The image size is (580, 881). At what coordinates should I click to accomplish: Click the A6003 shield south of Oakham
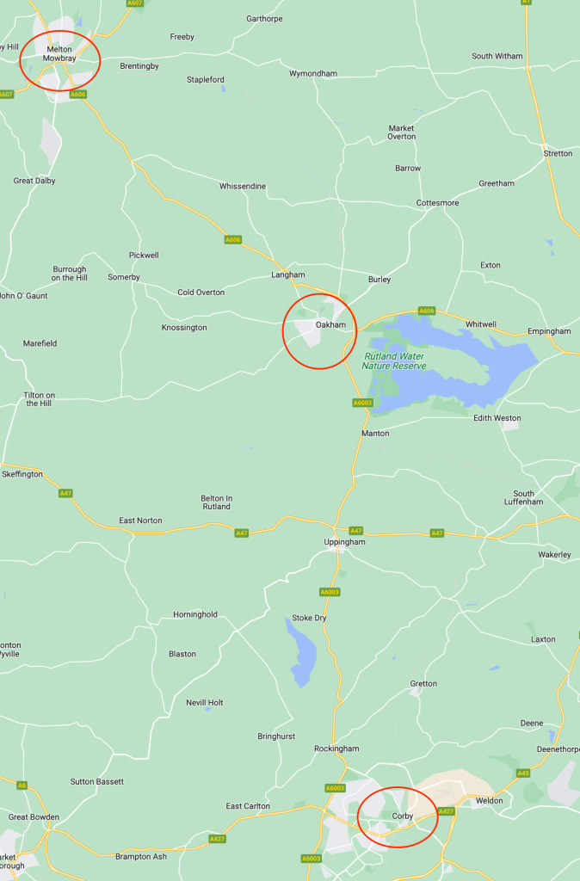(362, 403)
